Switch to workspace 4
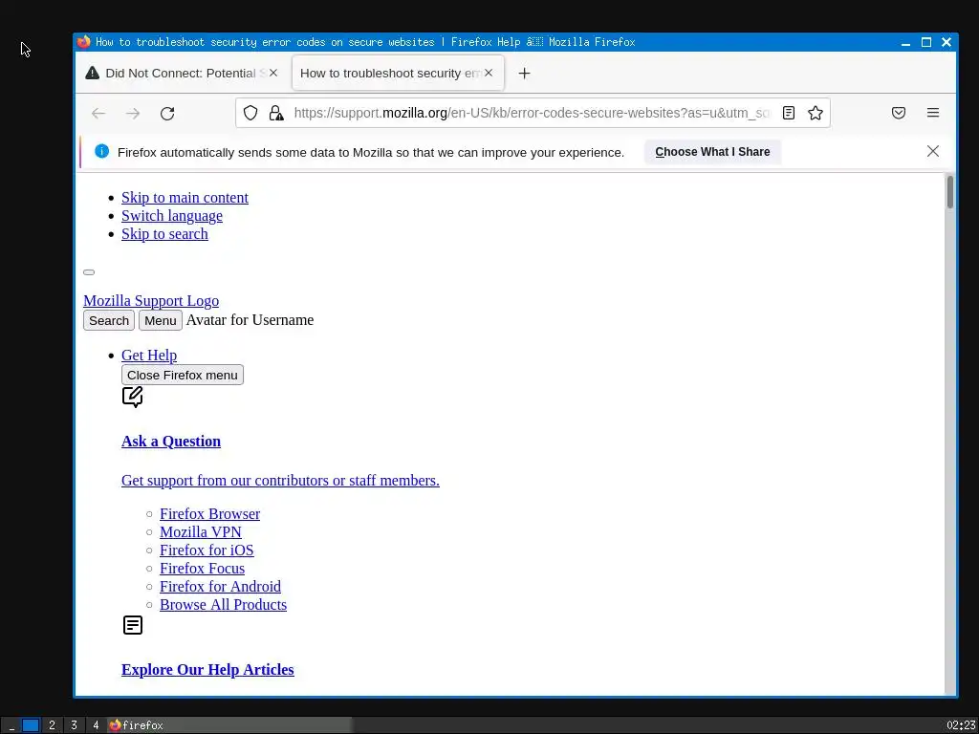The width and height of the screenshot is (979, 734). coord(96,725)
